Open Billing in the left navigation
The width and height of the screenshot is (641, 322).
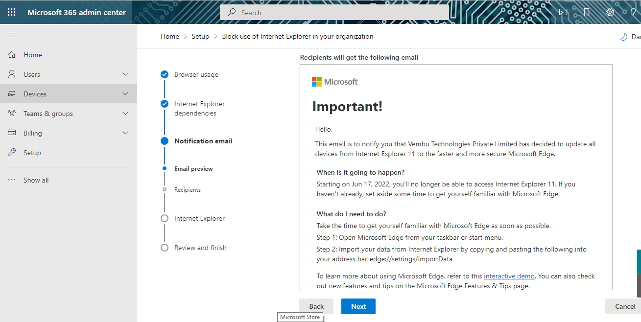click(x=69, y=133)
